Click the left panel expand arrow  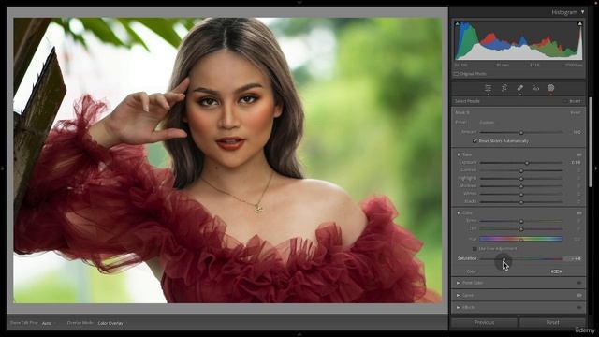(x=2, y=168)
